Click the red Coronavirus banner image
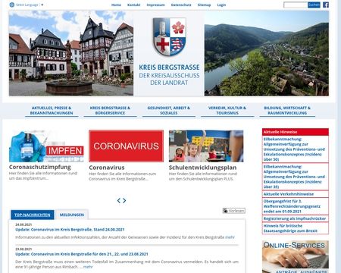The width and height of the screenshot is (341, 273). pyautogui.click(x=126, y=146)
